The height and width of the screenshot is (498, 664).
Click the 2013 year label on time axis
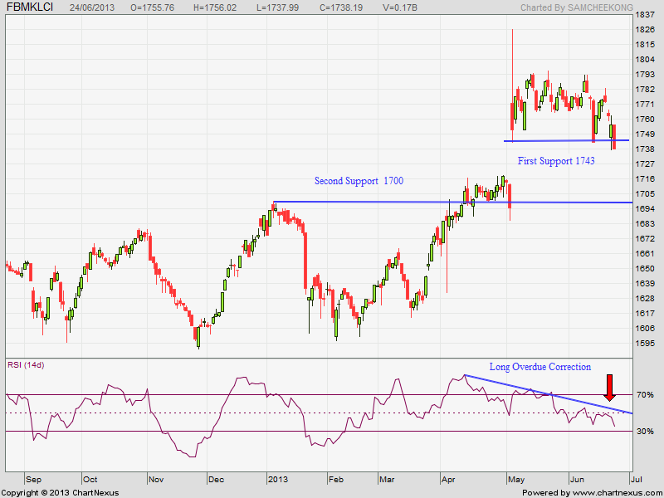[x=278, y=480]
